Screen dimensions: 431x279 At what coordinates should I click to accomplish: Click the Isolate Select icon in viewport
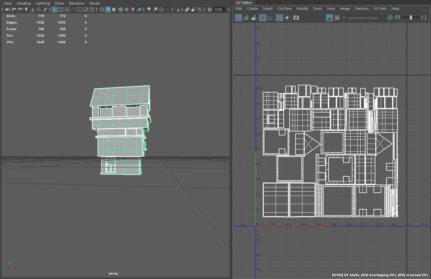click(x=177, y=9)
